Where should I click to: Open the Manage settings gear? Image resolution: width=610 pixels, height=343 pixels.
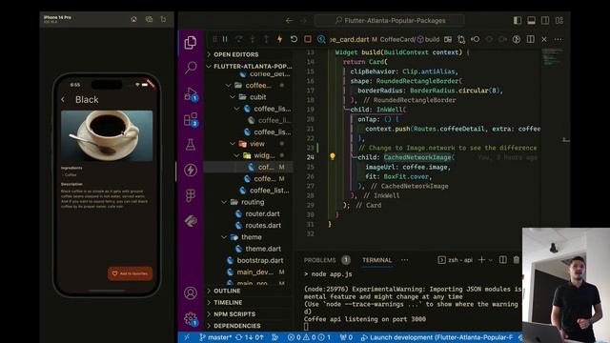click(x=191, y=319)
